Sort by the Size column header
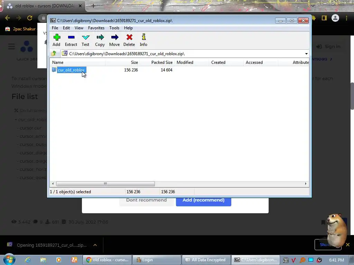The width and height of the screenshot is (354, 265). coord(123,62)
